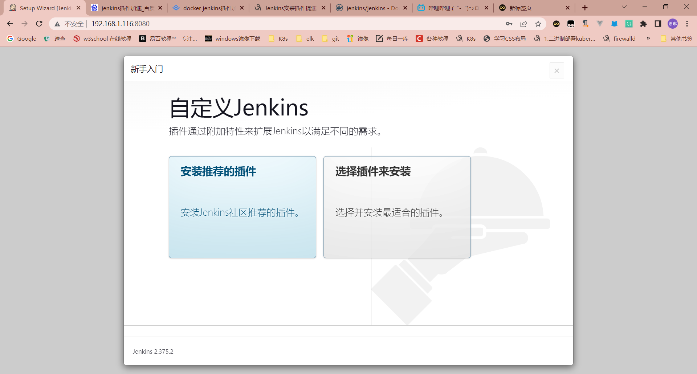Viewport: 697px width, 374px height.
Task: Reload the Jenkins page
Action: (39, 24)
